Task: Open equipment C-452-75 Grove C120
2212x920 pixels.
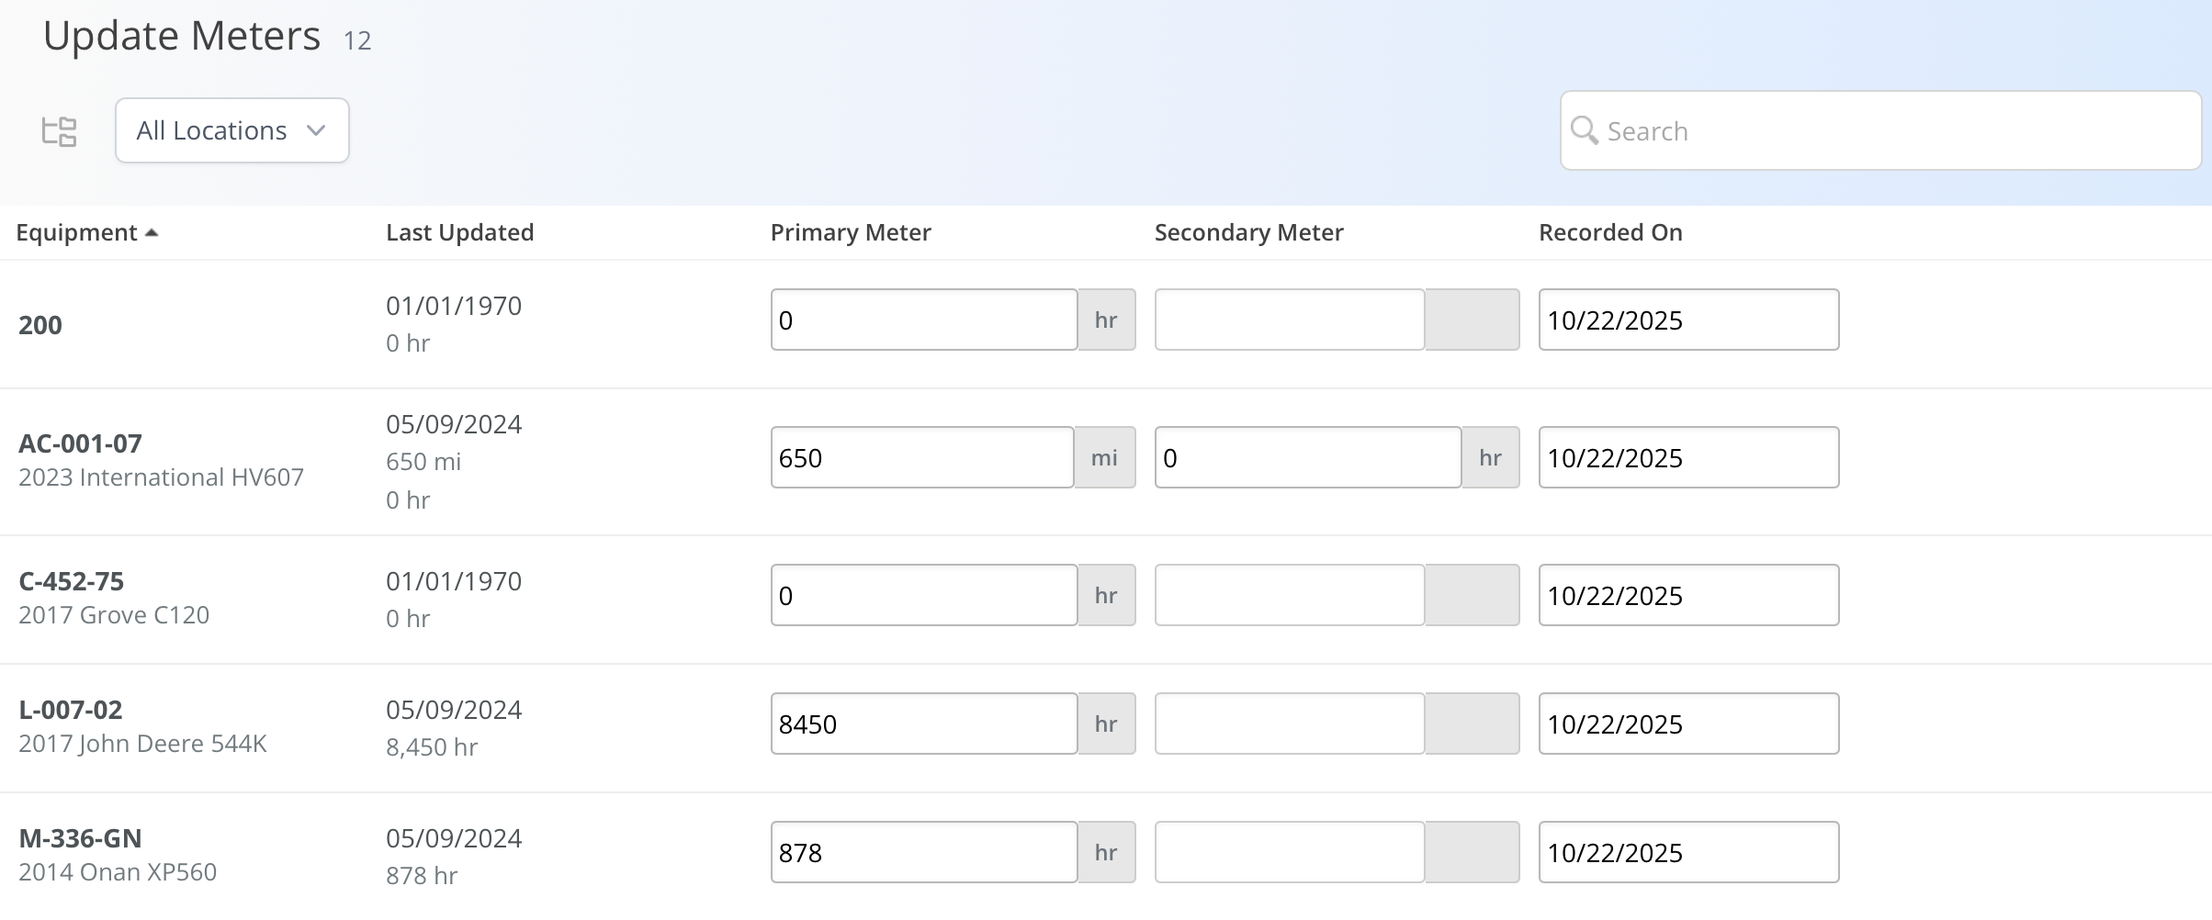Action: [71, 581]
